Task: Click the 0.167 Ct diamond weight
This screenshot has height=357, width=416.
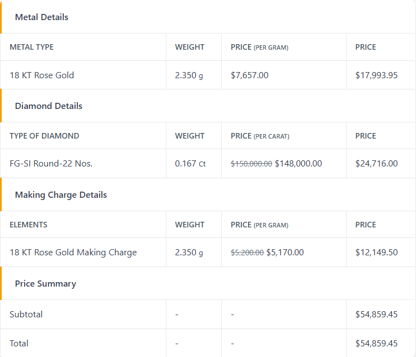Action: point(190,164)
